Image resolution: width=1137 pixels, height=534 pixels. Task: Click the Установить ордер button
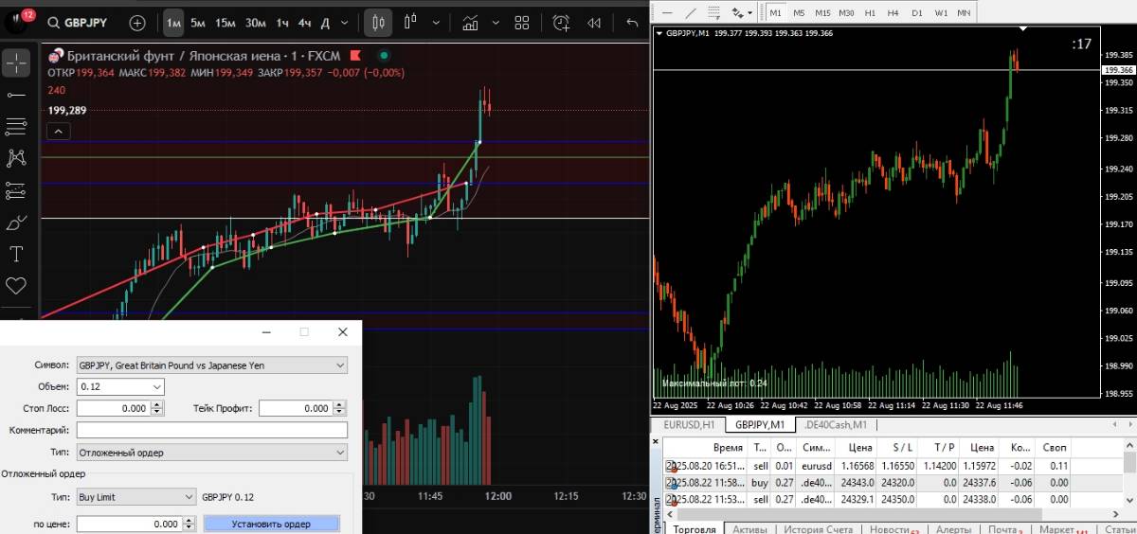[x=272, y=524]
